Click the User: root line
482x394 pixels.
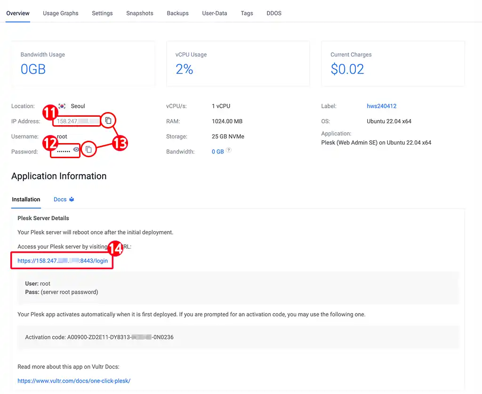(x=38, y=283)
